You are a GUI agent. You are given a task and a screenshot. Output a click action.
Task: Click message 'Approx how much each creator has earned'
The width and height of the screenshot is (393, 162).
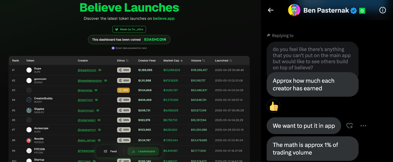point(313,84)
